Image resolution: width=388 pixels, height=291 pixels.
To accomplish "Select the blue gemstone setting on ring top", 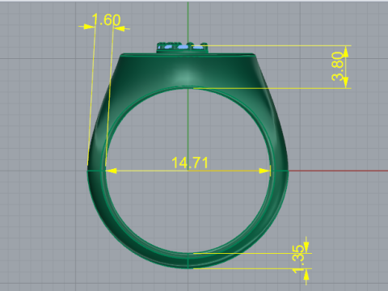I will (x=183, y=47).
